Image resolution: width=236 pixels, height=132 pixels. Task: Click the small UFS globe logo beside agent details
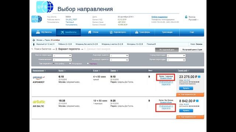coord(37,19)
